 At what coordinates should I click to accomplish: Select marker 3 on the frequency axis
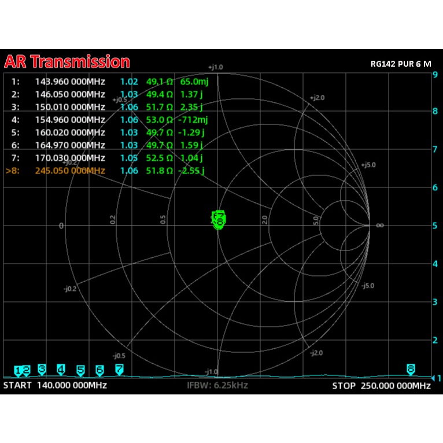42,370
